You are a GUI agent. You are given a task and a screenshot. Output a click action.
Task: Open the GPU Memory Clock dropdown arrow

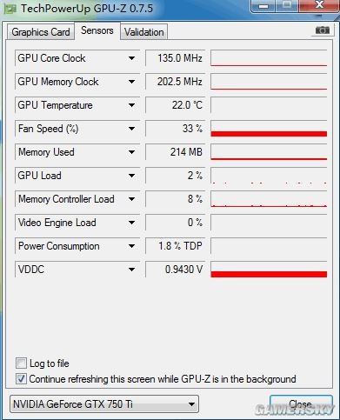(131, 82)
